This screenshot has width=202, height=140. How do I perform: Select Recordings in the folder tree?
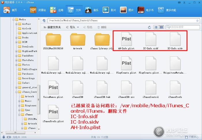pyautogui.click(x=27, y=78)
